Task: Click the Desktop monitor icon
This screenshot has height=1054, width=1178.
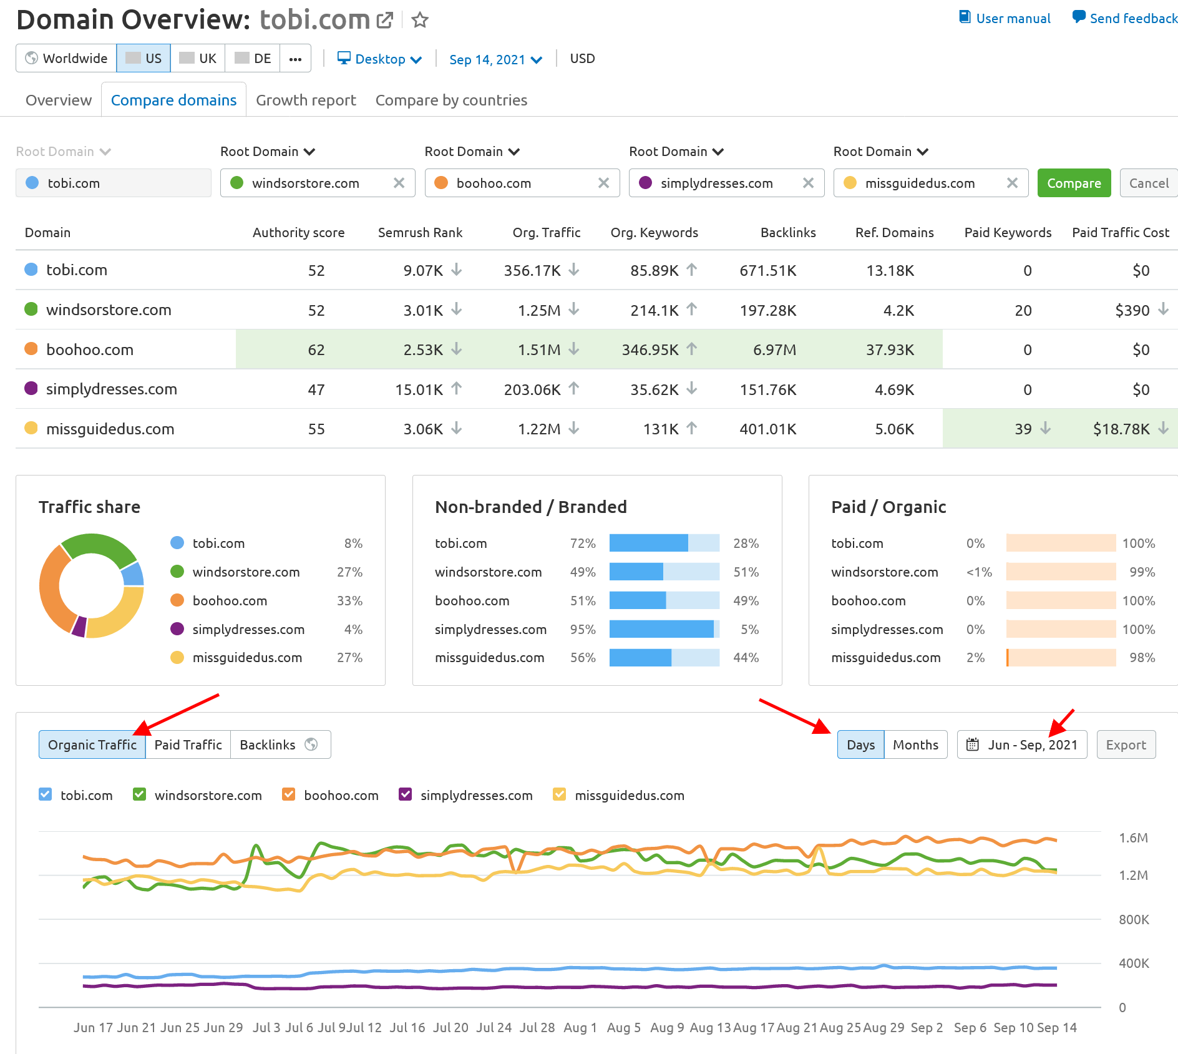Action: [x=344, y=58]
